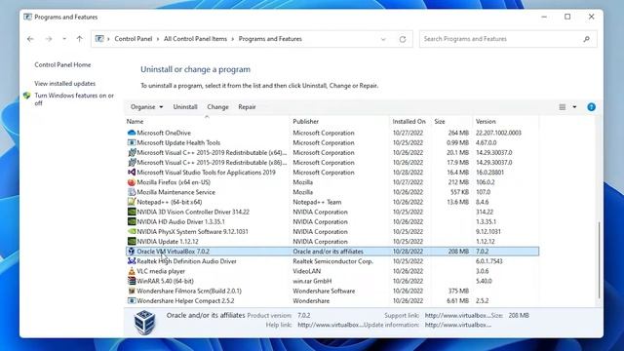Click the Uninstall toolbar button
The height and width of the screenshot is (351, 624).
(x=185, y=107)
